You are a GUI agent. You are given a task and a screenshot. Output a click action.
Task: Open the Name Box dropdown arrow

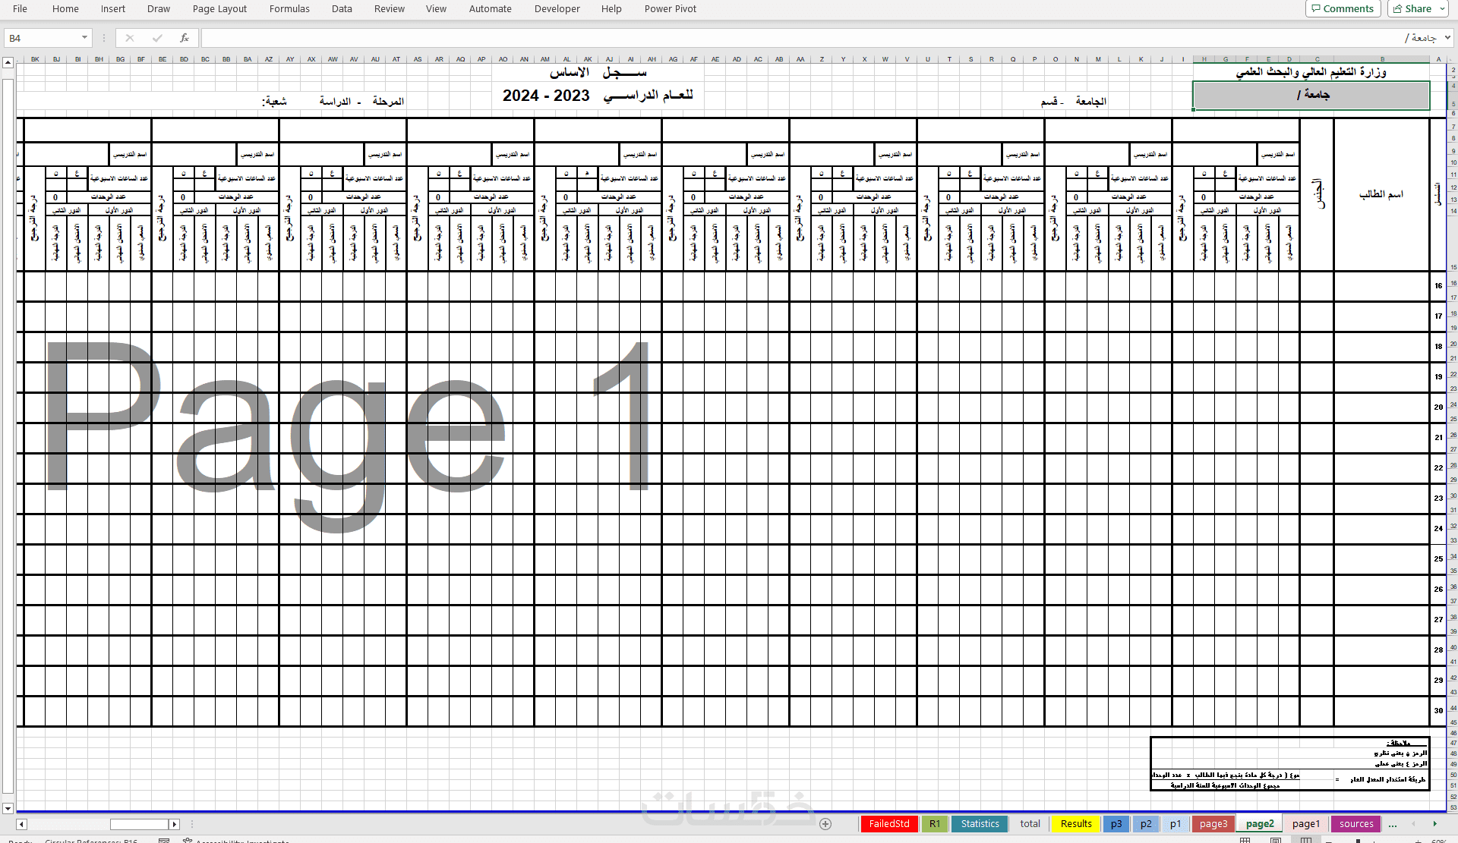pyautogui.click(x=84, y=38)
